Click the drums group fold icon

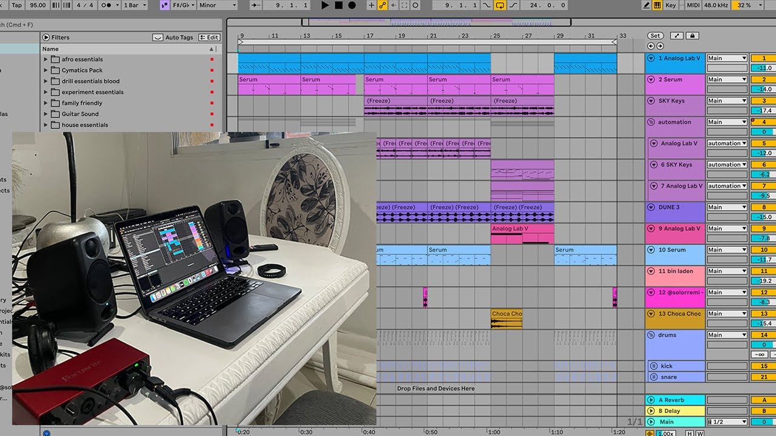point(652,335)
